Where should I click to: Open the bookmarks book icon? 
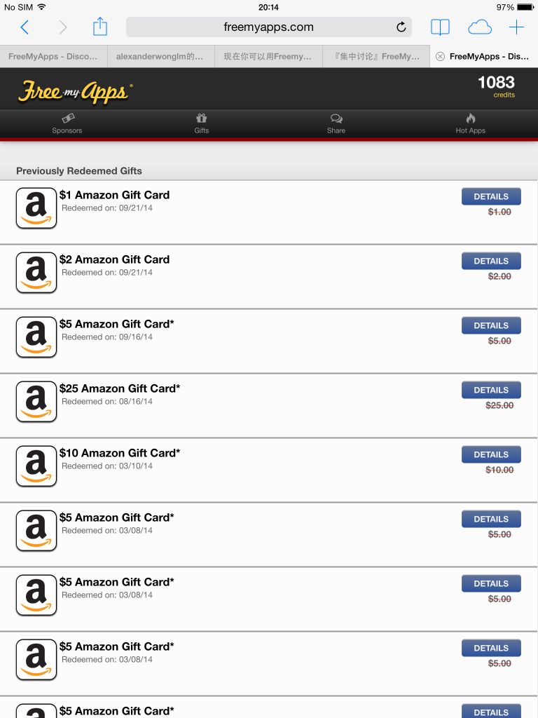coord(440,27)
